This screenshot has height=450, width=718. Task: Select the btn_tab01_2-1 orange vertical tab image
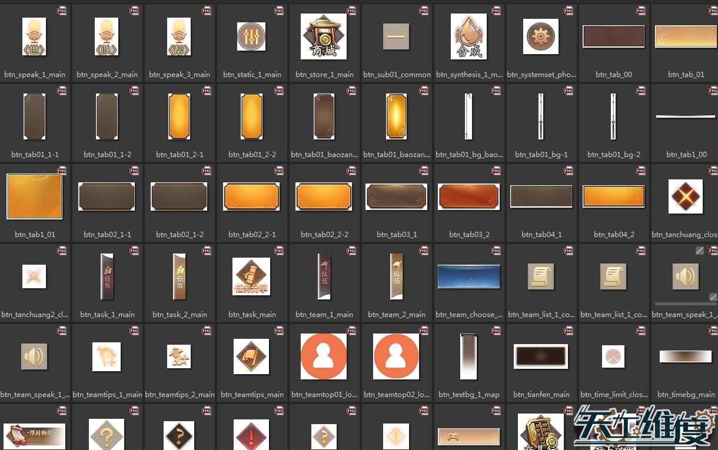click(x=179, y=116)
